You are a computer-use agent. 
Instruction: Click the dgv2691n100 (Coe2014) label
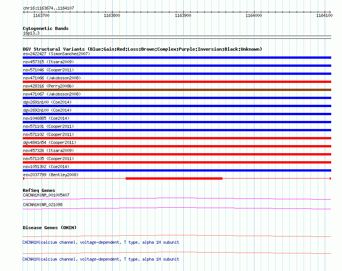47,102
